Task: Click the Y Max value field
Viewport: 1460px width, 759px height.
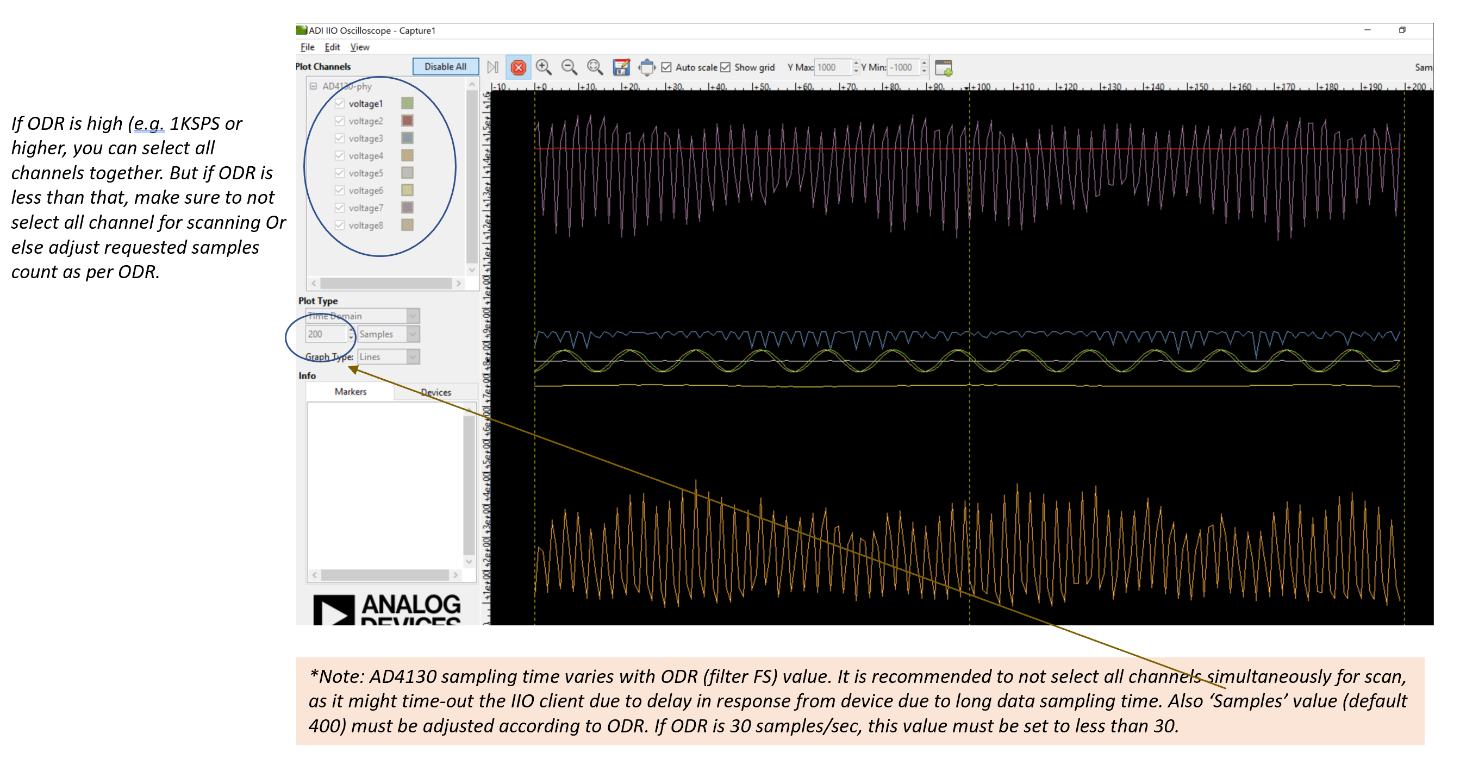Action: click(833, 67)
